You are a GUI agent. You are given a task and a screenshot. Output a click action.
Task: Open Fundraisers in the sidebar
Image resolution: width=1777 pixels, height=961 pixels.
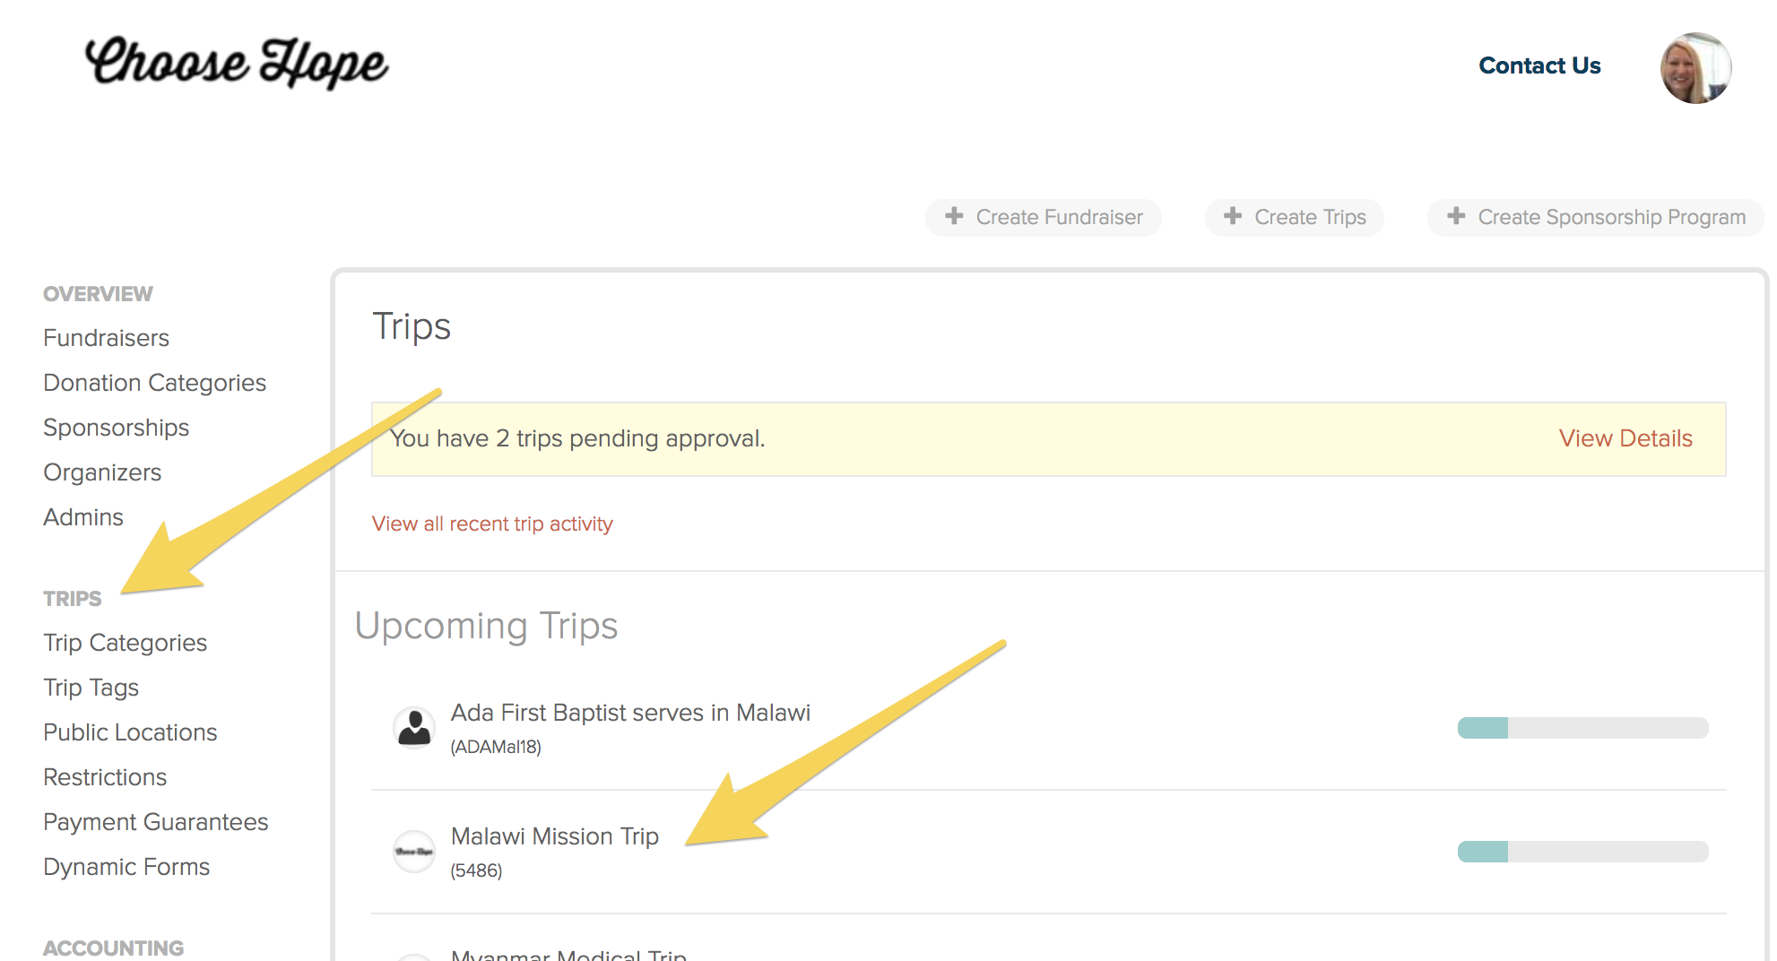point(106,338)
